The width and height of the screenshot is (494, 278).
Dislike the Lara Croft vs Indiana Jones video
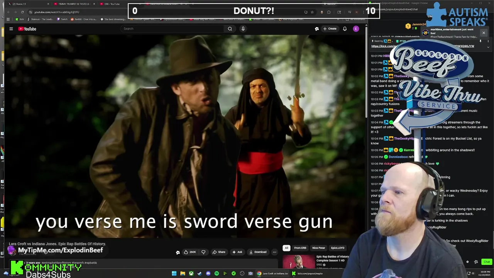(x=203, y=252)
